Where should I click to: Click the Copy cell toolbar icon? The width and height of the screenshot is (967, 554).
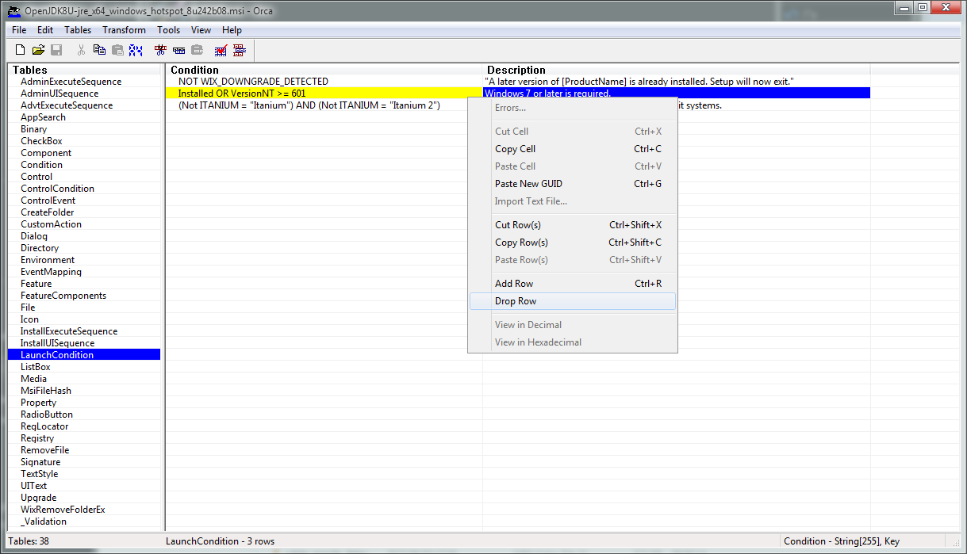tap(99, 50)
